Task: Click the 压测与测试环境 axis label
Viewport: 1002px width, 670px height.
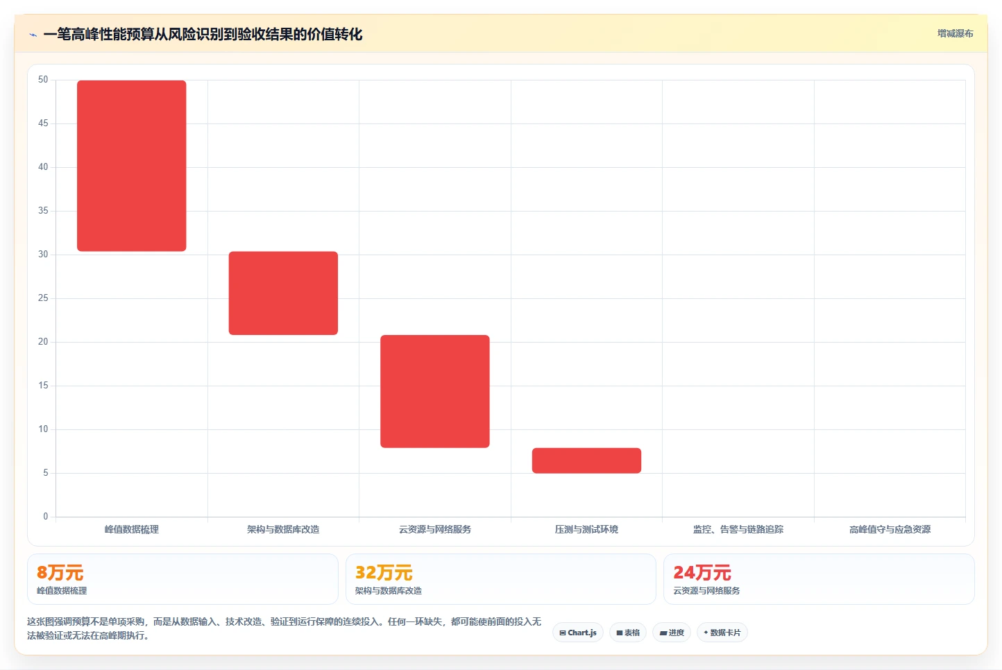Action: click(x=586, y=529)
